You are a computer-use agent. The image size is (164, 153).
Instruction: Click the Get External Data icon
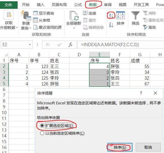point(8,14)
